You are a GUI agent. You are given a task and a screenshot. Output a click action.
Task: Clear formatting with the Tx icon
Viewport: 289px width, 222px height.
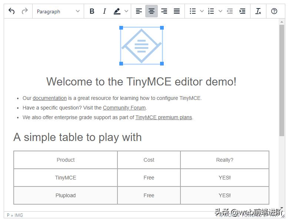[258, 11]
